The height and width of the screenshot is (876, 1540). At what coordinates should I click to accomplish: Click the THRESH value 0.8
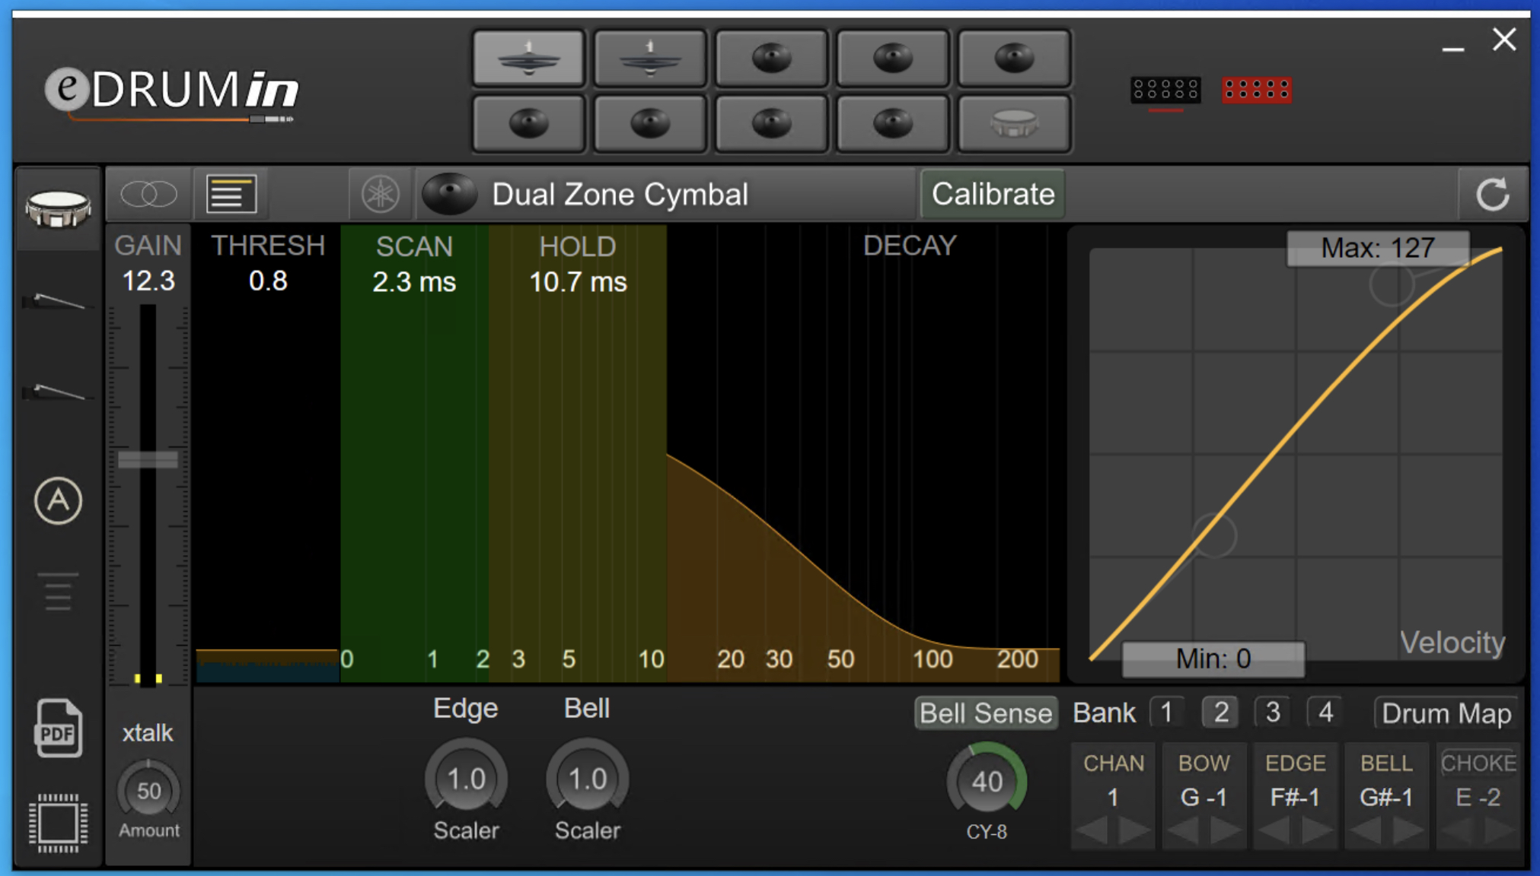click(x=268, y=281)
